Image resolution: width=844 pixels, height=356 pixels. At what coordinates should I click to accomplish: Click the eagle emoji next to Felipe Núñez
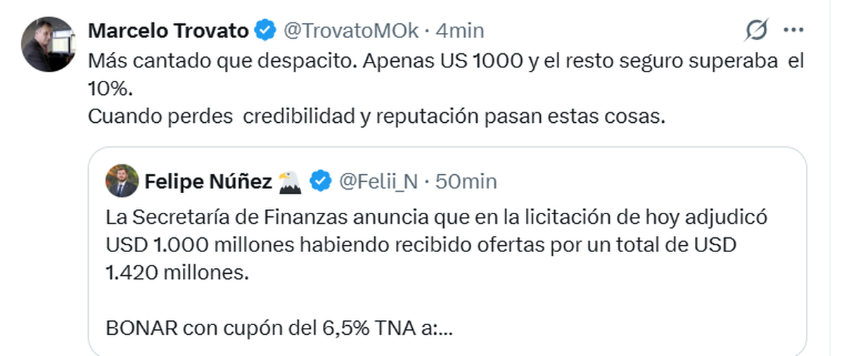(290, 182)
